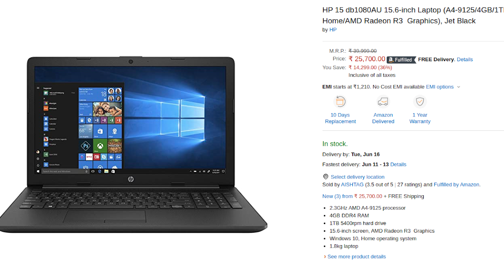Open New (3) from offers link
The image size is (504, 264).
click(352, 196)
